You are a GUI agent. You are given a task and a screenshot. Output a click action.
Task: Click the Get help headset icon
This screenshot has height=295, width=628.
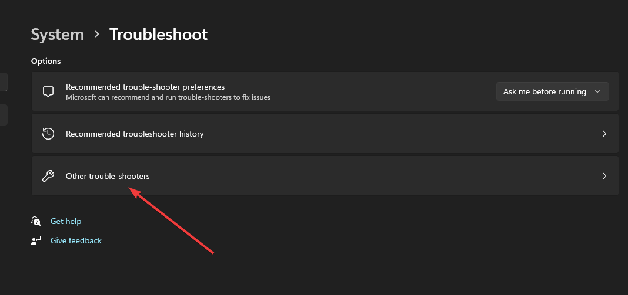coord(36,221)
